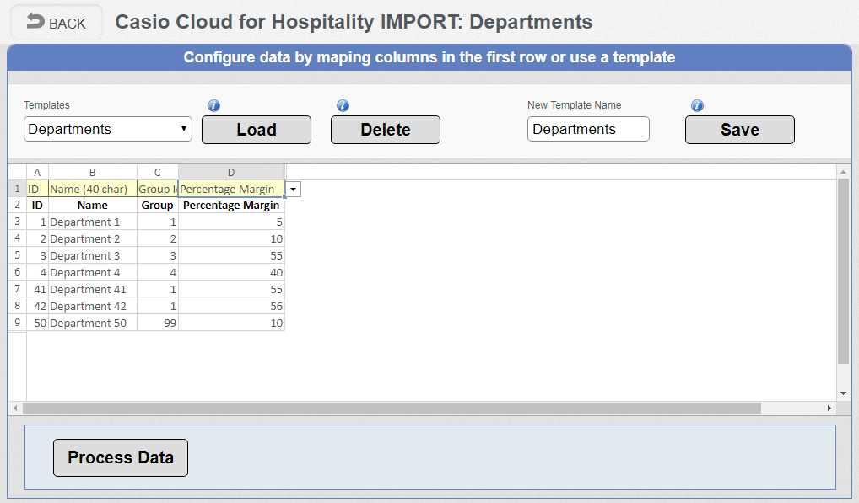Select the 'Department 41' cell
The width and height of the screenshot is (859, 503).
[93, 289]
